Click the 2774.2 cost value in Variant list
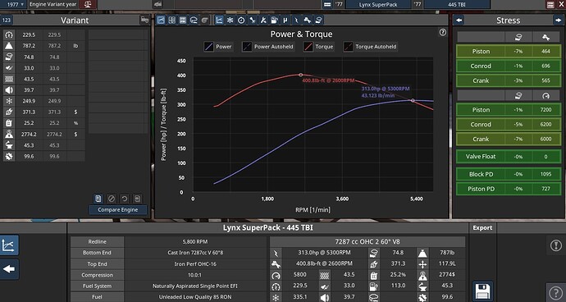The width and height of the screenshot is (566, 302). coord(29,134)
